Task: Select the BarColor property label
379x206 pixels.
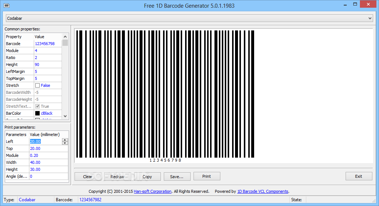Action: pyautogui.click(x=14, y=113)
